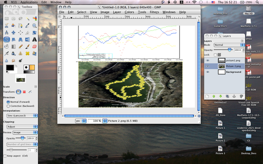The width and height of the screenshot is (263, 164).
Task: Select the Perspective tool
Action: [x=21, y=39]
